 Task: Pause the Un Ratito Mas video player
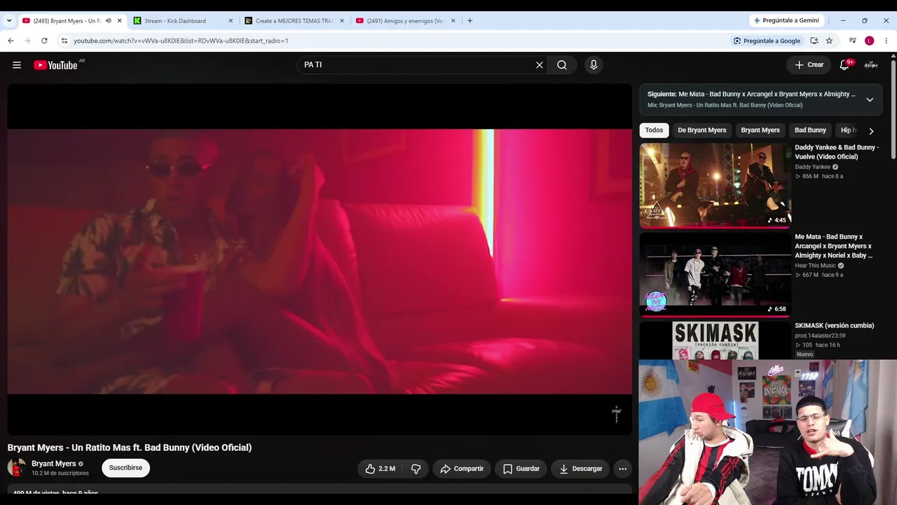(x=320, y=260)
